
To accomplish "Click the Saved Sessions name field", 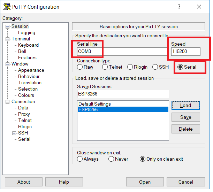I will coord(123,94).
